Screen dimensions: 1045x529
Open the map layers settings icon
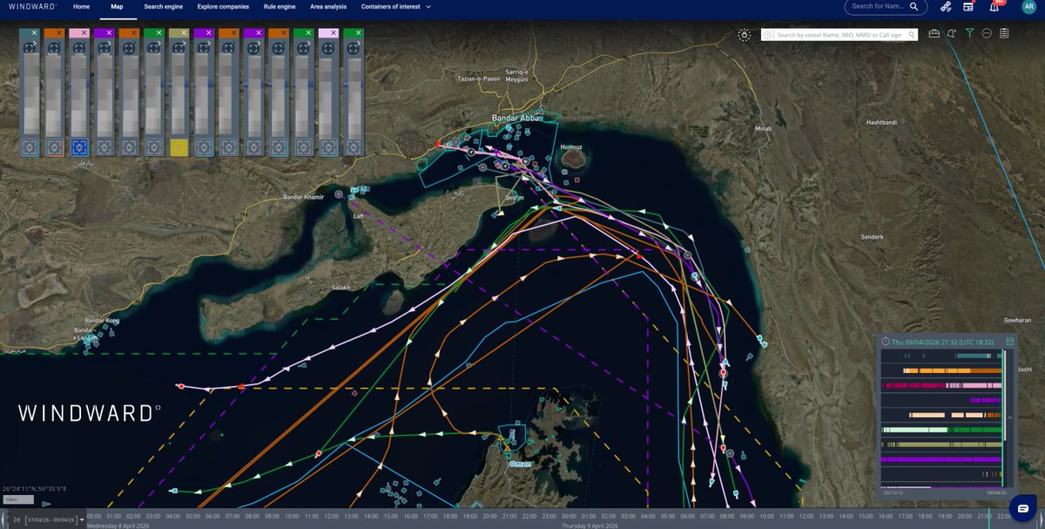[744, 35]
